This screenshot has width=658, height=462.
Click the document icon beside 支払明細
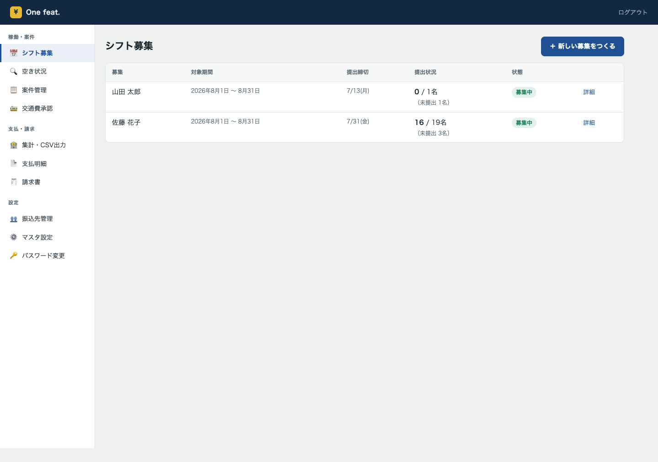[14, 163]
